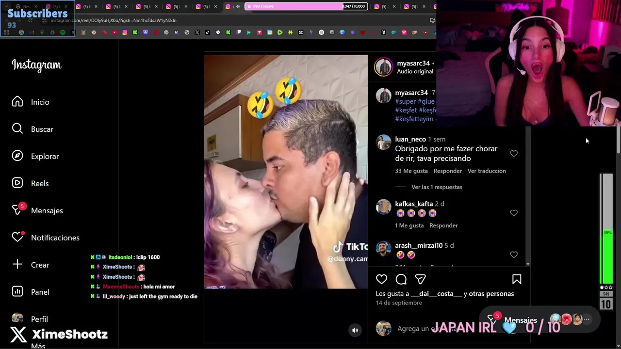Click the #super hashtag
This screenshot has height=349, width=621.
point(406,101)
